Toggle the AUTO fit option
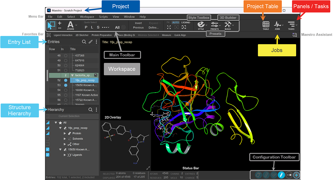The image size is (335, 180). tap(175, 22)
